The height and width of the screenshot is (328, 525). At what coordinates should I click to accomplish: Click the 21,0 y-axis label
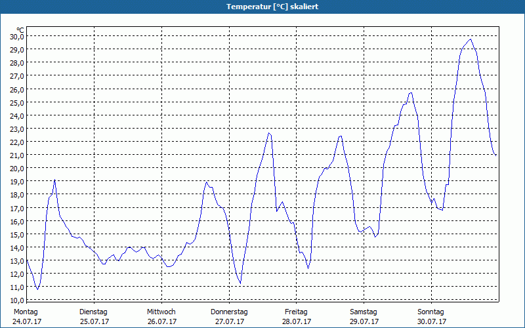click(x=17, y=155)
